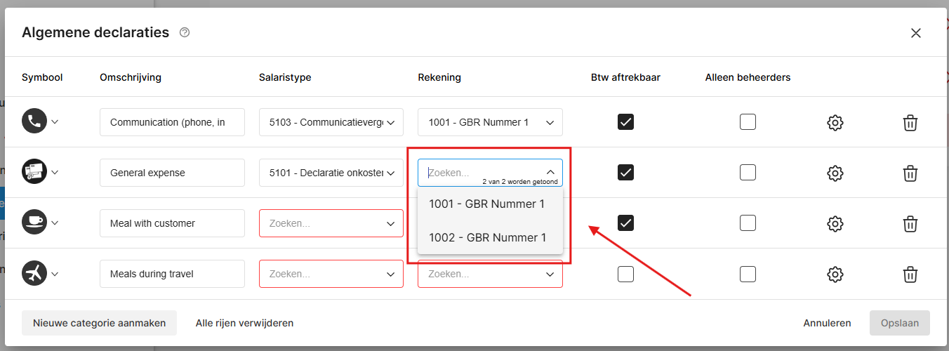
Task: Expand symbol chevron beside airplane icon
Action: (x=55, y=274)
